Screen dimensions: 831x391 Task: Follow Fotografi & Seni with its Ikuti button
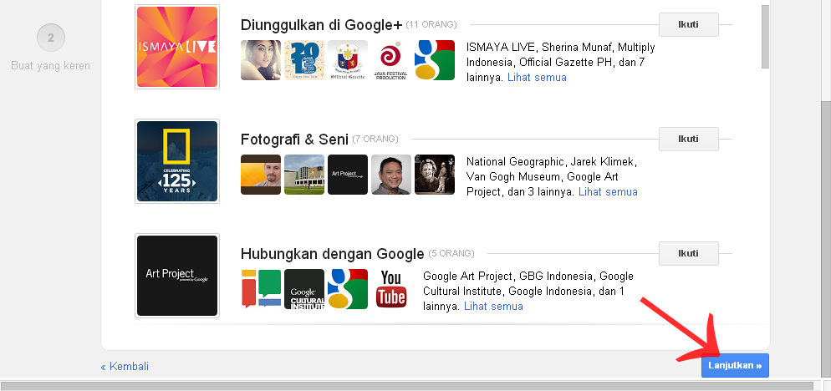(x=688, y=139)
